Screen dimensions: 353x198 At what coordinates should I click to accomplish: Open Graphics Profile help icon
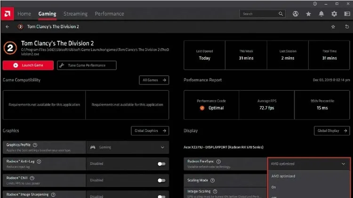click(x=35, y=145)
